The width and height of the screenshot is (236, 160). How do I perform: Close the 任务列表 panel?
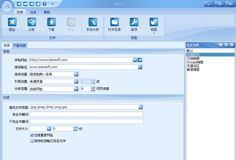point(232,45)
